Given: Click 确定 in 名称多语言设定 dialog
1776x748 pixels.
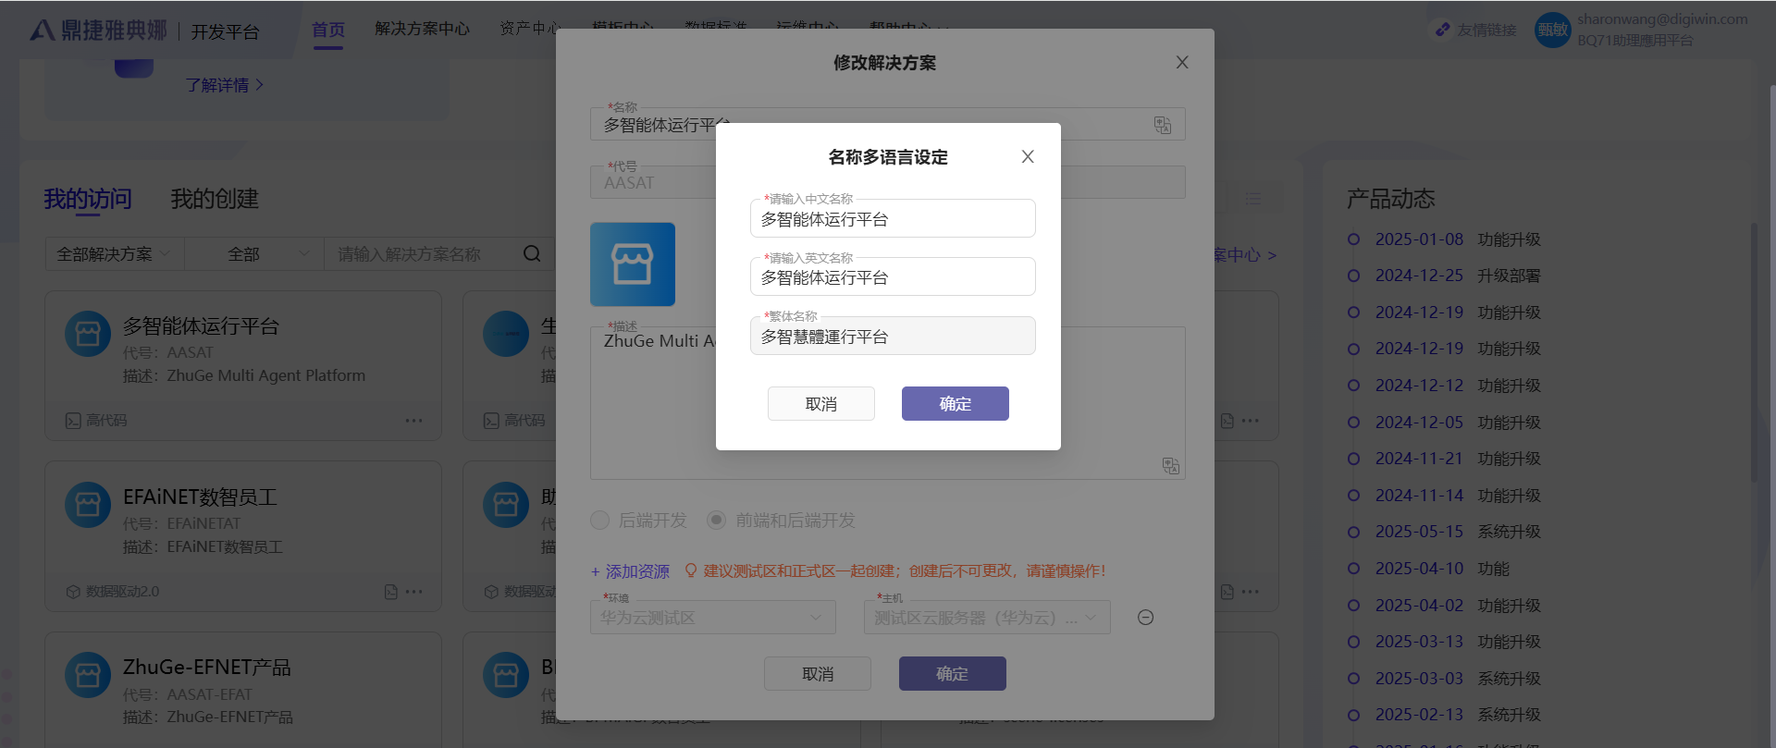Looking at the screenshot, I should click(x=956, y=404).
